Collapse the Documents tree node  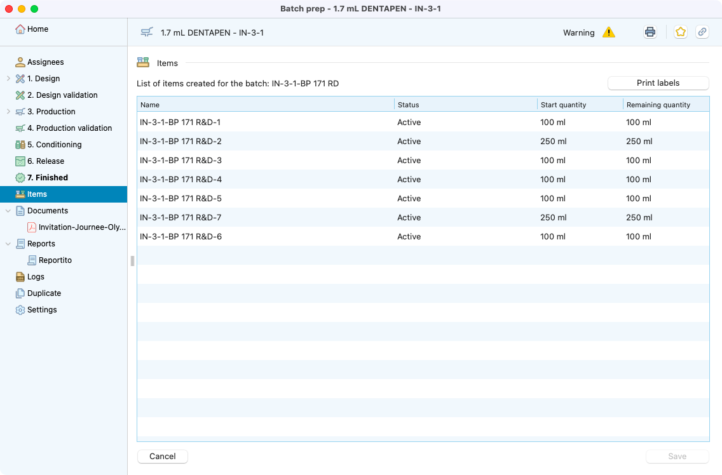(8, 211)
